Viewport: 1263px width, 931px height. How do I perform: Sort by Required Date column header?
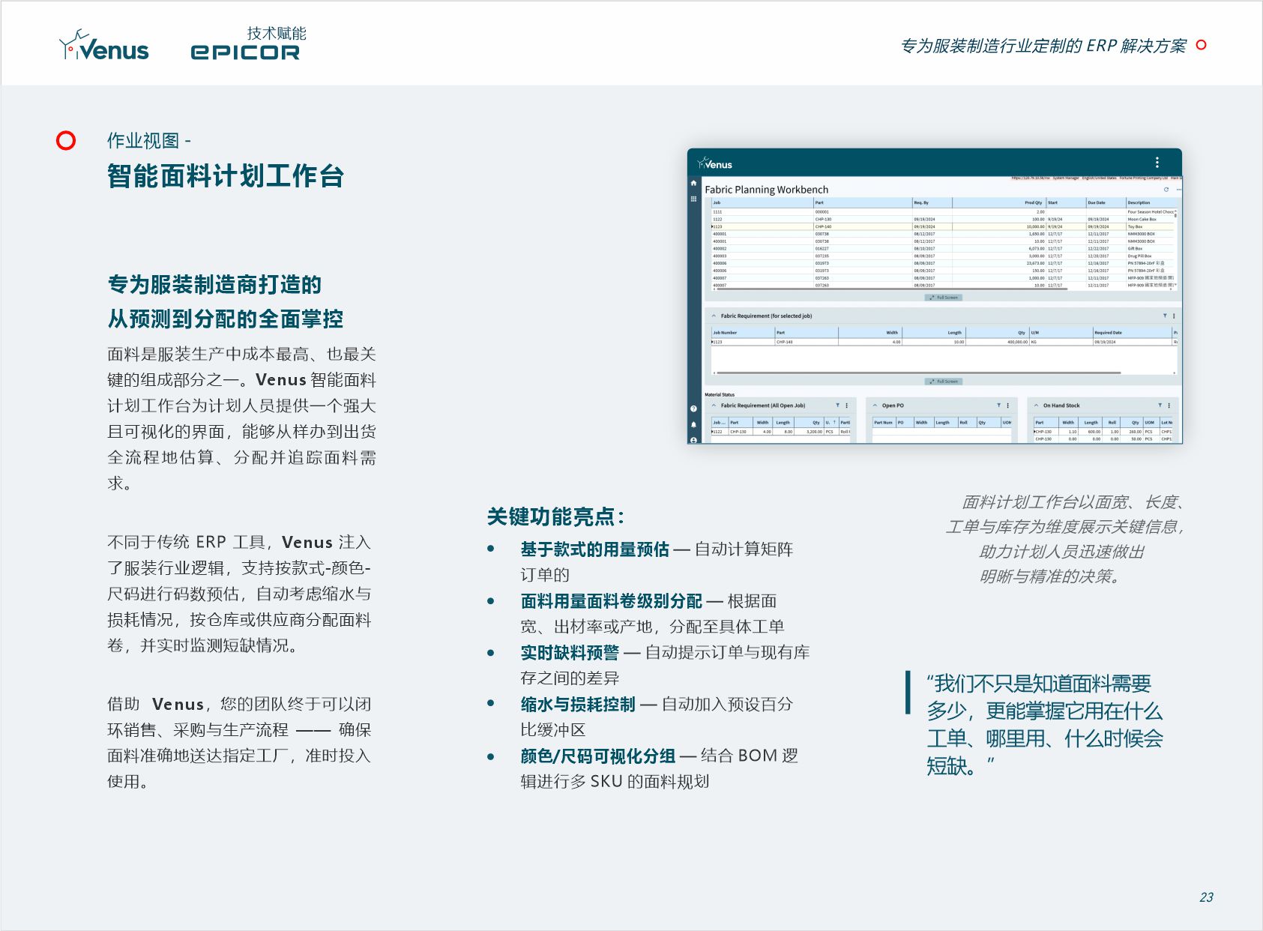click(x=1132, y=332)
